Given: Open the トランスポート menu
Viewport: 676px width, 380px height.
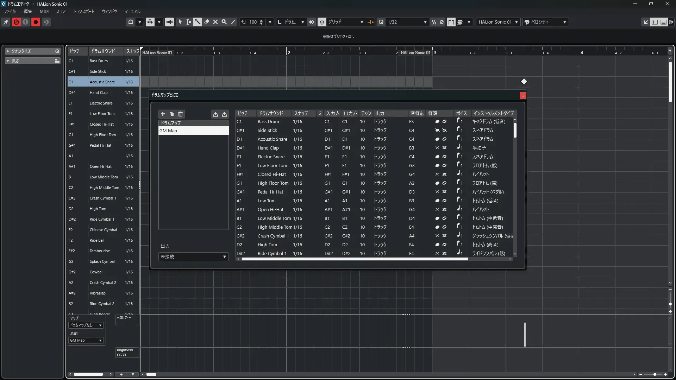Looking at the screenshot, I should coord(83,11).
